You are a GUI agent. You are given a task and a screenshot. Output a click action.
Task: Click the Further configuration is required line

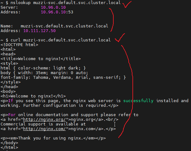pyautogui.click(x=59, y=106)
